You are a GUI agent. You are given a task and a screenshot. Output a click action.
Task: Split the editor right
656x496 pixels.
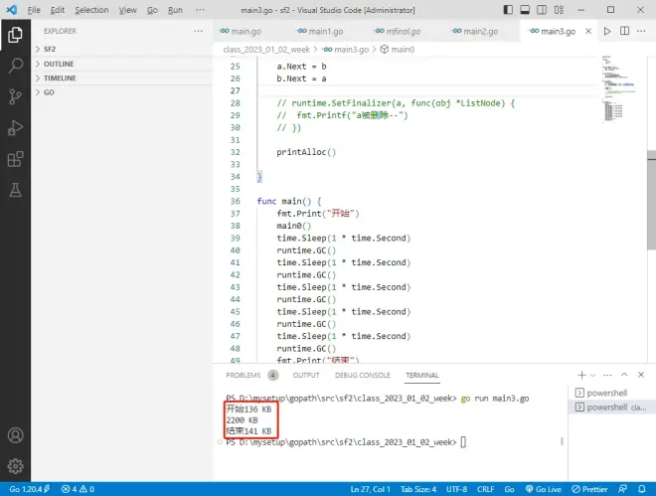[624, 31]
